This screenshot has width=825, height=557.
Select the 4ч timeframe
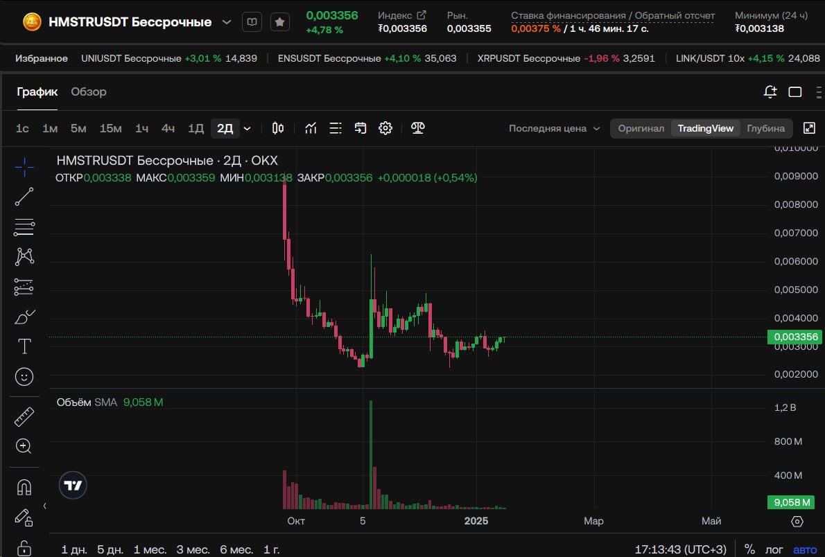168,128
